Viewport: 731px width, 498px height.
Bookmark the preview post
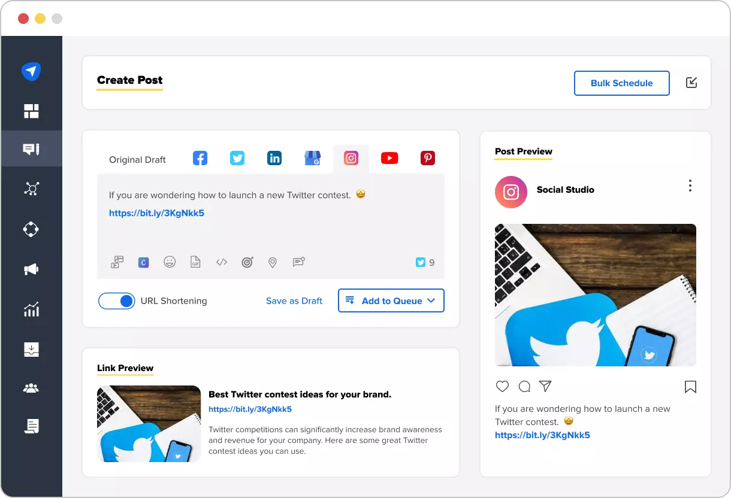690,387
